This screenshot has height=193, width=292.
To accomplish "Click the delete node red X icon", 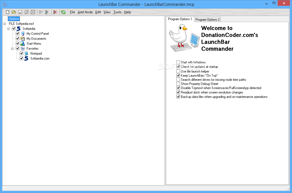I will point(55,12).
